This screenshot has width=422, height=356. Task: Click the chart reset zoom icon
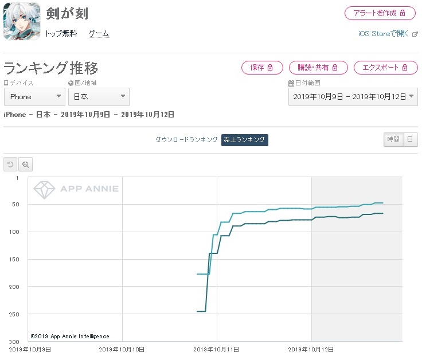10,164
